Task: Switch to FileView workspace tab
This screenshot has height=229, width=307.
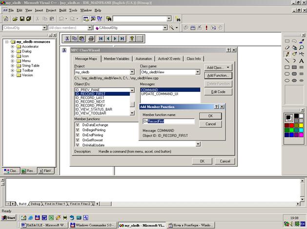Action: coord(46,171)
